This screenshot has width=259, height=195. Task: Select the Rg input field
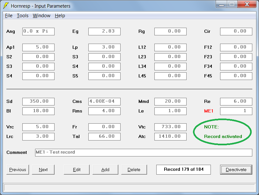tap(170, 32)
